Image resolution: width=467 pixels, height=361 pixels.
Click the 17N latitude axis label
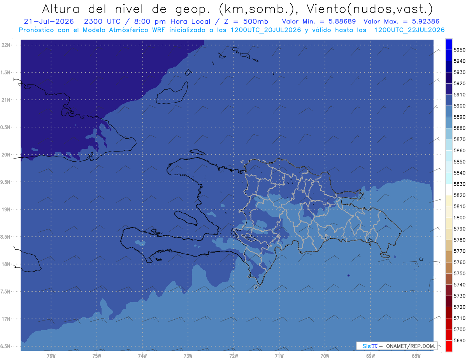(6, 319)
